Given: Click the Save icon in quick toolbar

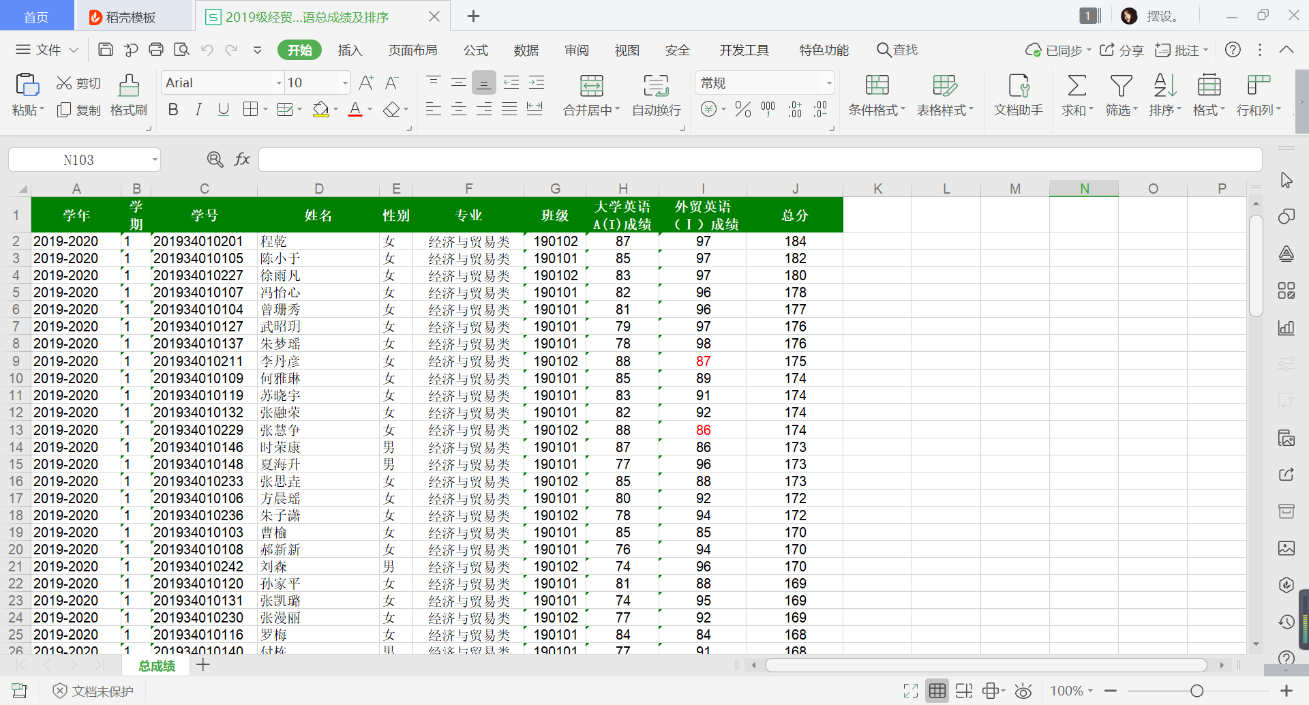Looking at the screenshot, I should [x=106, y=50].
